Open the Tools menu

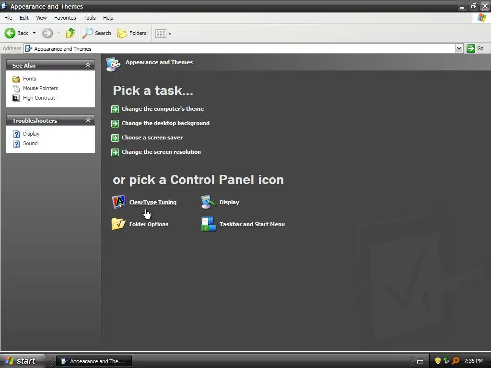tap(90, 18)
